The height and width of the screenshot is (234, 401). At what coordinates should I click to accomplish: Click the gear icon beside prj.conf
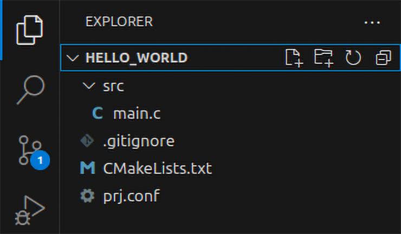pos(87,196)
